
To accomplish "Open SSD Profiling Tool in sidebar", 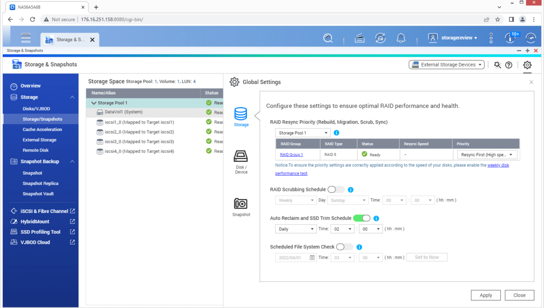I will coord(40,232).
